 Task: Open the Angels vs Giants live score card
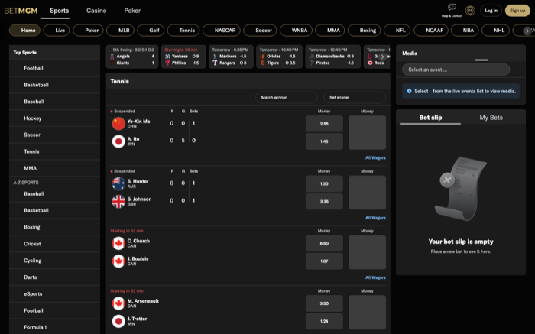coord(132,57)
